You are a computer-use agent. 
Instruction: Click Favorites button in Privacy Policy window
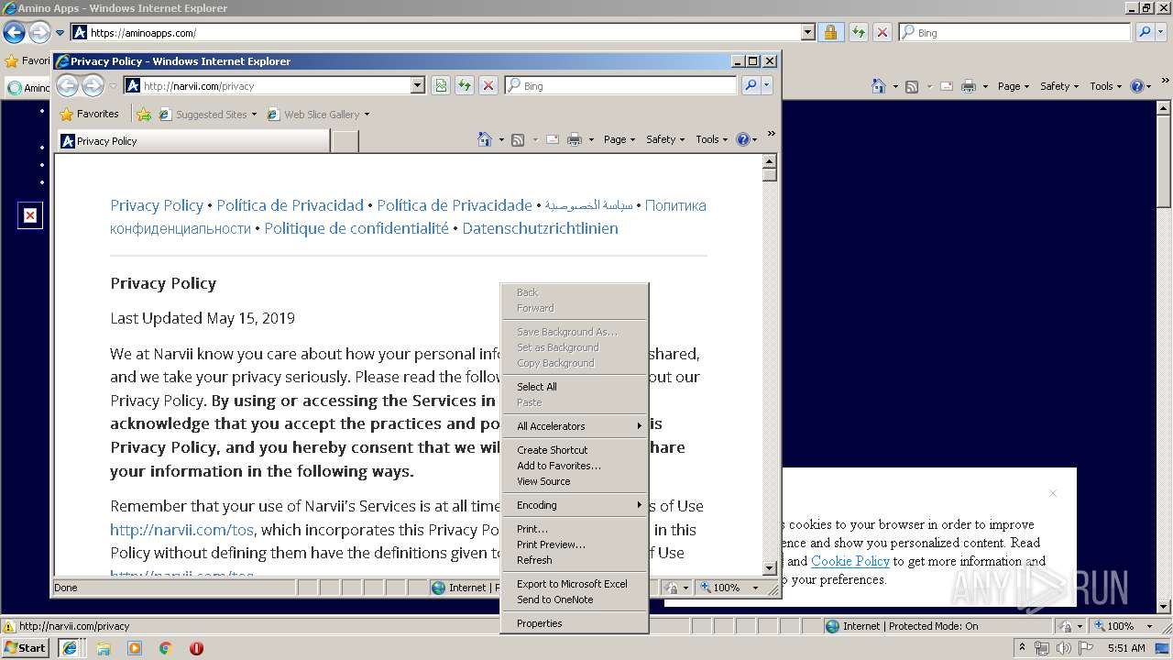click(x=90, y=115)
